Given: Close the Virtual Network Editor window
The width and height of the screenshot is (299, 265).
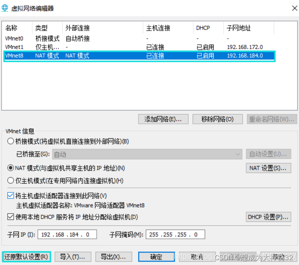Looking at the screenshot, I should (295, 8).
